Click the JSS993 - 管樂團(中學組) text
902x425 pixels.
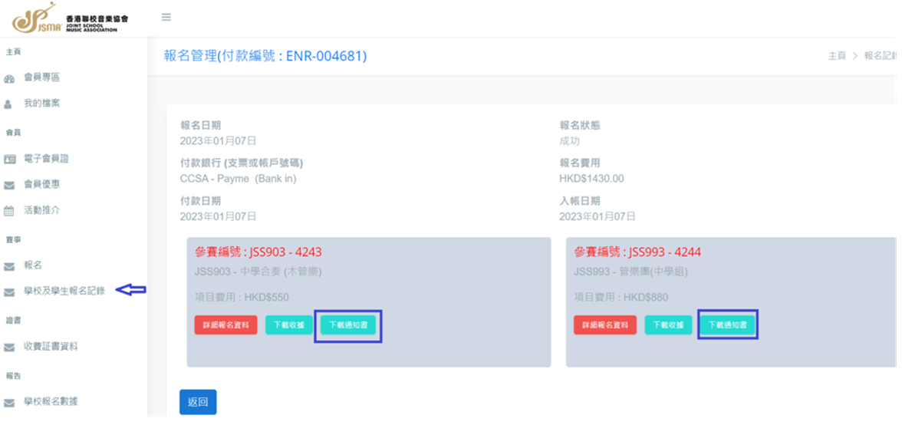click(x=631, y=272)
